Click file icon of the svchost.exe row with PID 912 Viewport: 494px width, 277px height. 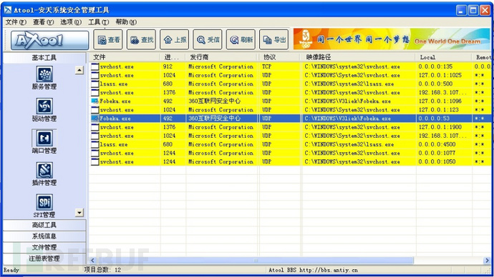[x=95, y=66]
